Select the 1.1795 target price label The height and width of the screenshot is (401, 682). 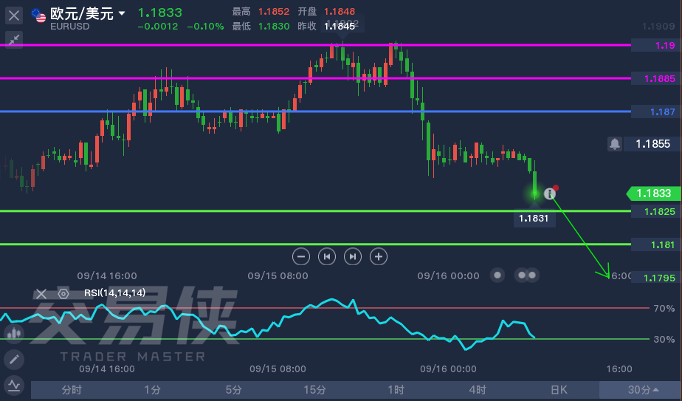pos(655,278)
